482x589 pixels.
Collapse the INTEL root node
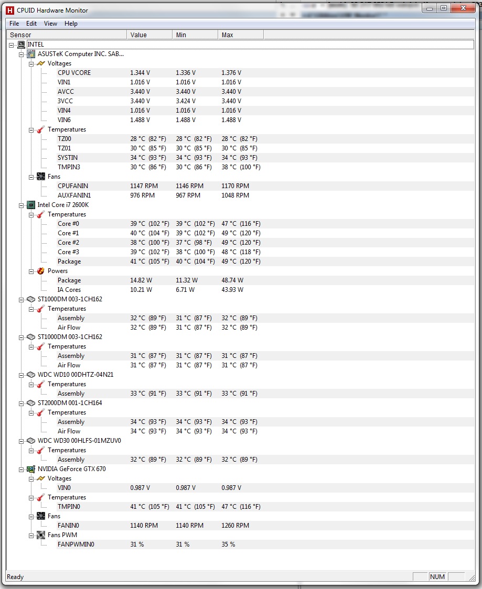pyautogui.click(x=12, y=45)
